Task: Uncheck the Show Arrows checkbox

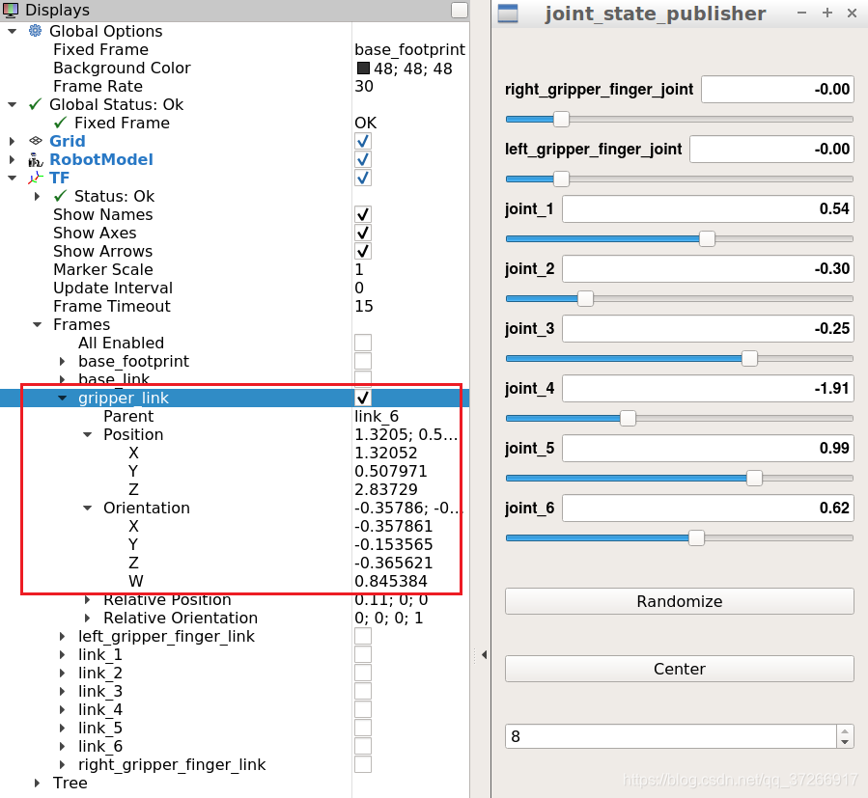Action: [x=363, y=251]
